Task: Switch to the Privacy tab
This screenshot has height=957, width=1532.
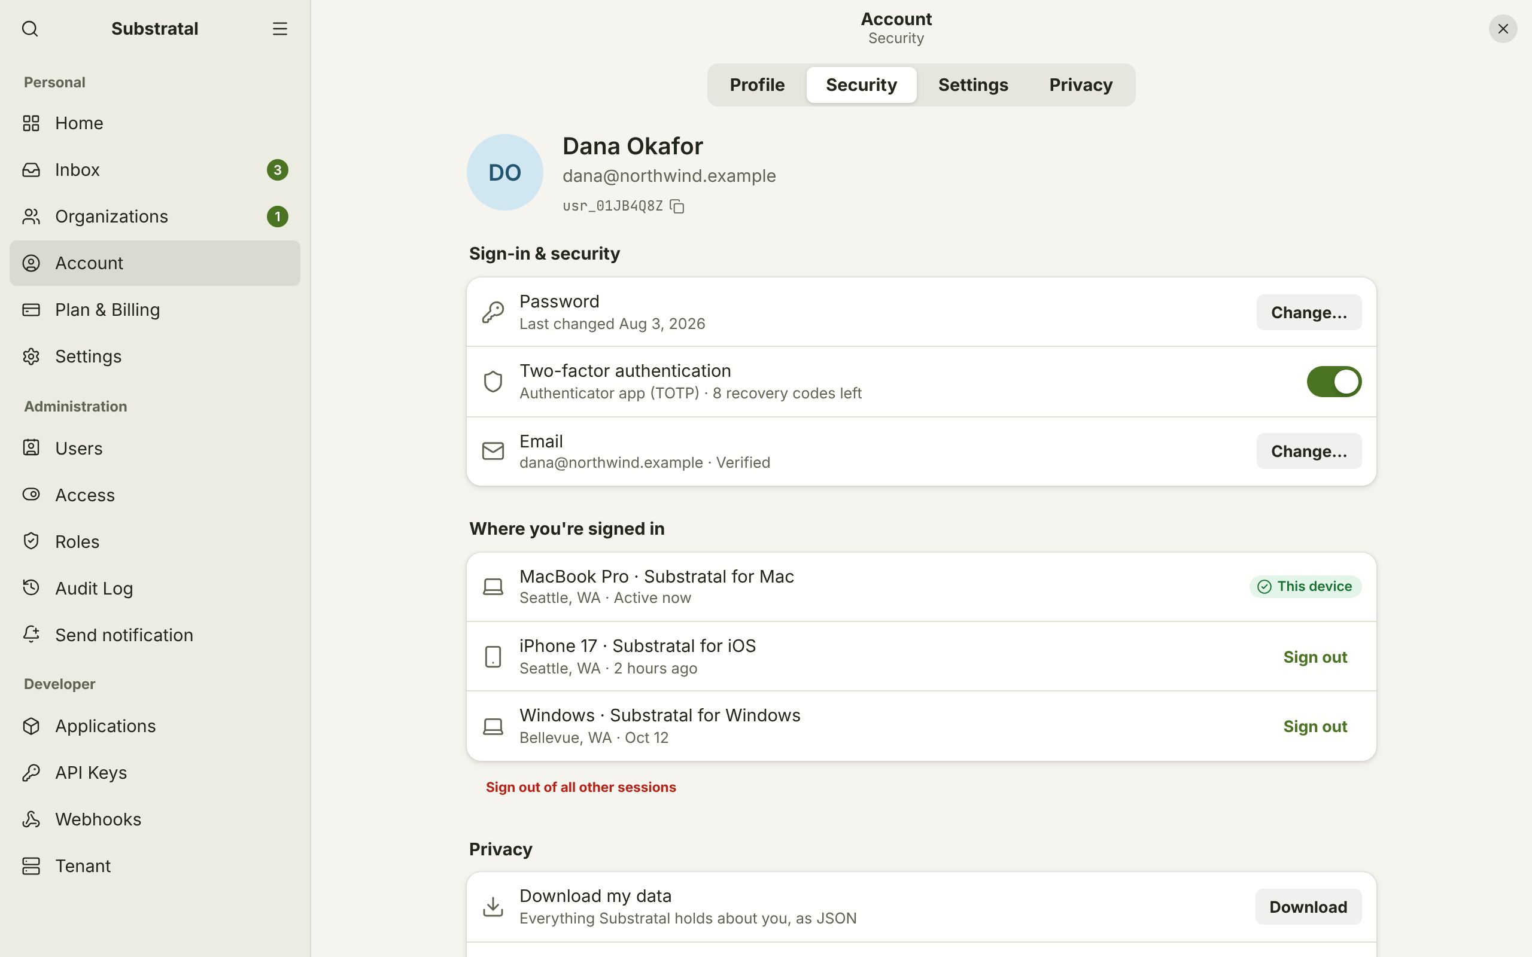Action: [x=1080, y=85]
